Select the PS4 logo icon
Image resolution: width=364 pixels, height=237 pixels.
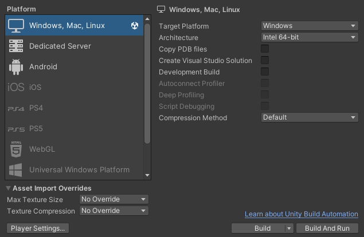click(16, 109)
